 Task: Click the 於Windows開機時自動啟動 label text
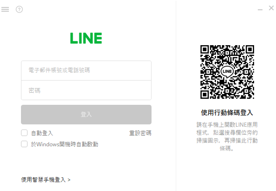[65, 144]
